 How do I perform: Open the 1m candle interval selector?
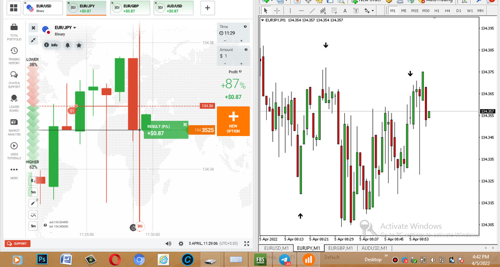33,192
